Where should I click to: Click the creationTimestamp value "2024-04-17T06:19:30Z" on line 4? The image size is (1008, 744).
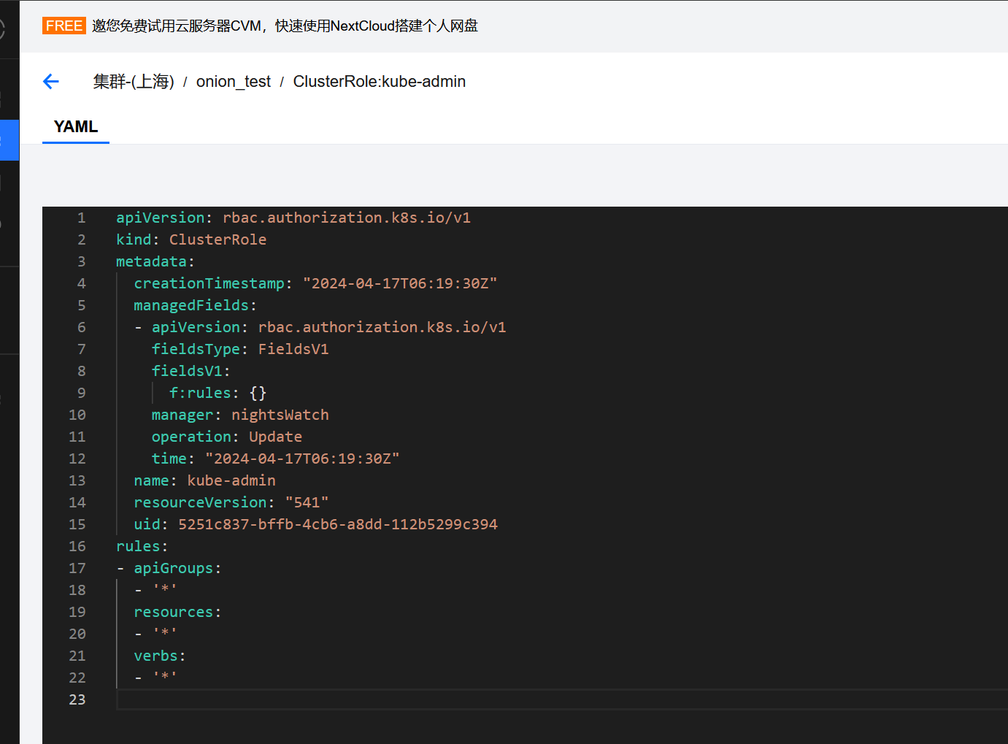click(400, 283)
